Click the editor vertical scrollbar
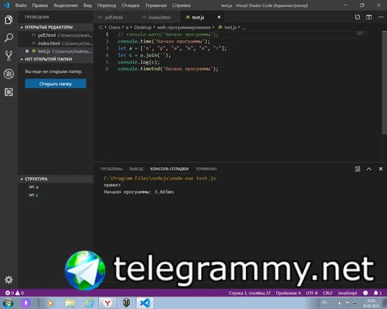Image resolution: width=387 pixels, height=309 pixels. [x=384, y=83]
